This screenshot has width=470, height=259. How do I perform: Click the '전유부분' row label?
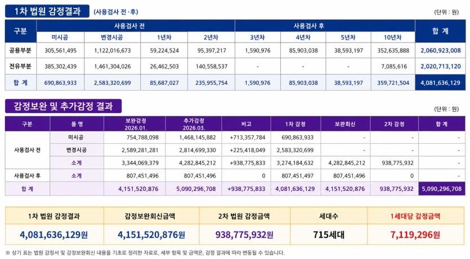click(20, 66)
